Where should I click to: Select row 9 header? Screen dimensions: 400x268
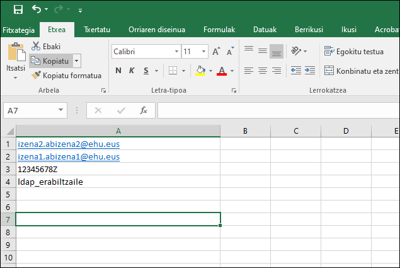8,245
